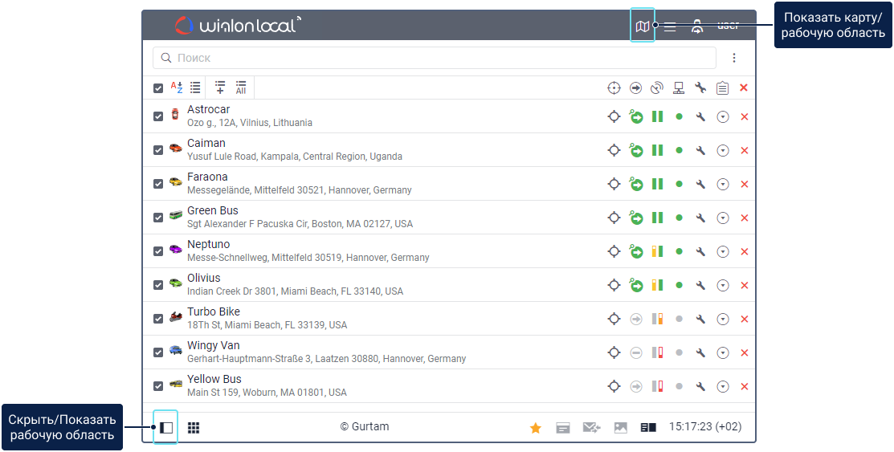The height and width of the screenshot is (452, 894).
Task: Click Olivius tracking target icon
Action: 614,285
